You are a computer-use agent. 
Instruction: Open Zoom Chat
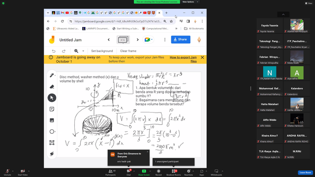tap(128, 172)
